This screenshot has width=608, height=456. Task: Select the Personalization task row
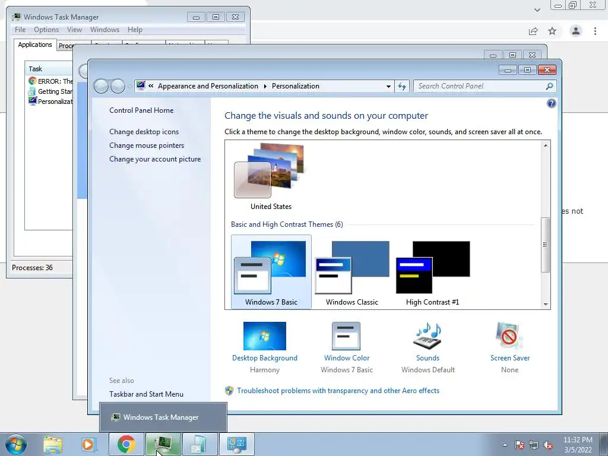50,101
